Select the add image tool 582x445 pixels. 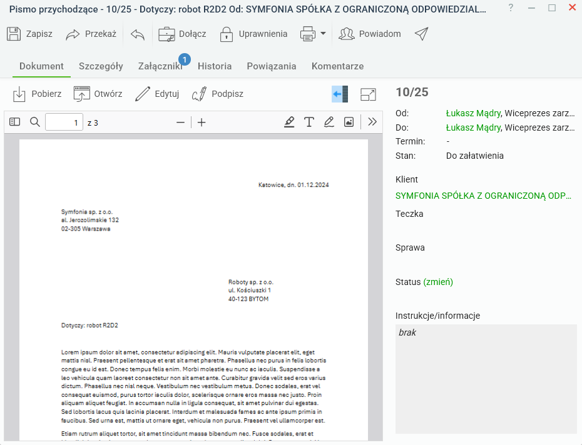point(349,122)
